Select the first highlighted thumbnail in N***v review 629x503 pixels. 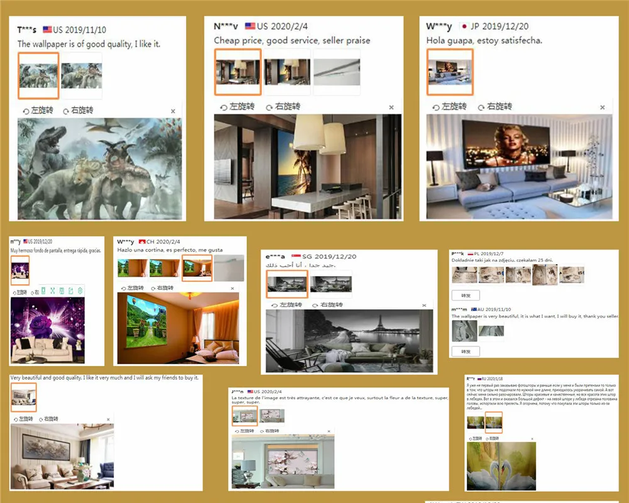[x=238, y=72]
